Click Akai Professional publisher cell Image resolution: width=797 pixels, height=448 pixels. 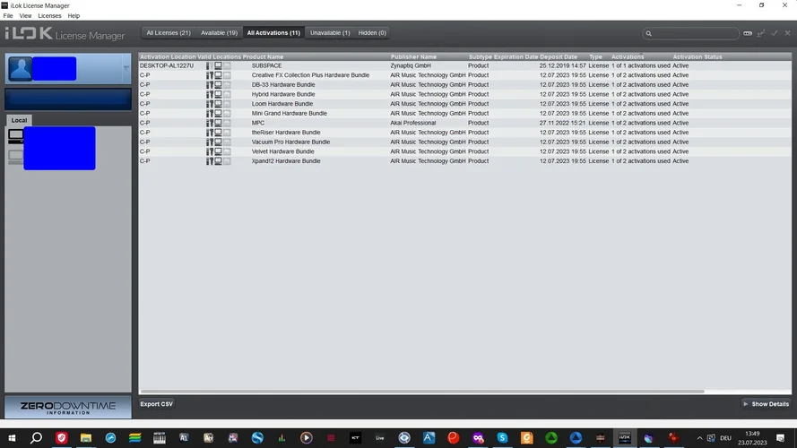click(412, 123)
